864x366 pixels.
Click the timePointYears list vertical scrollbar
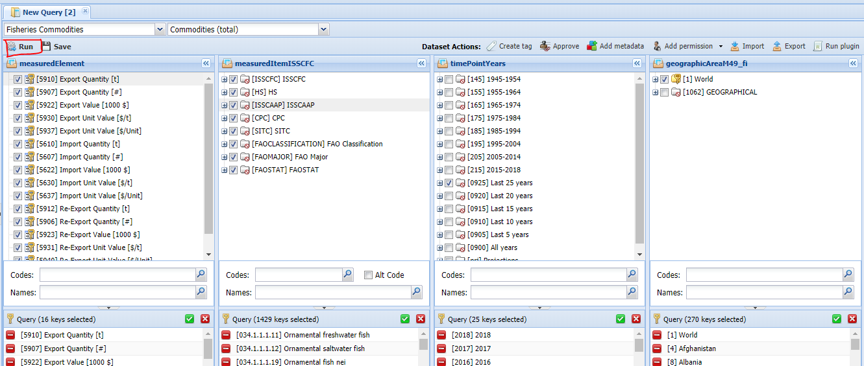[639, 162]
